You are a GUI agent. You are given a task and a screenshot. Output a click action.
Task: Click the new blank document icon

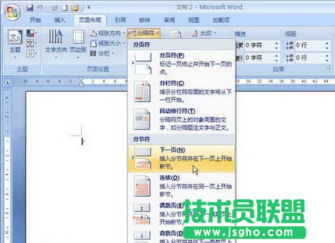pos(65,8)
